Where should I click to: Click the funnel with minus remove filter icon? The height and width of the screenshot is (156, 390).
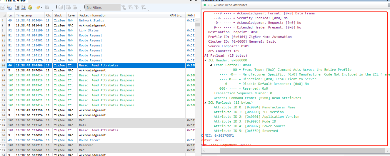143,7
